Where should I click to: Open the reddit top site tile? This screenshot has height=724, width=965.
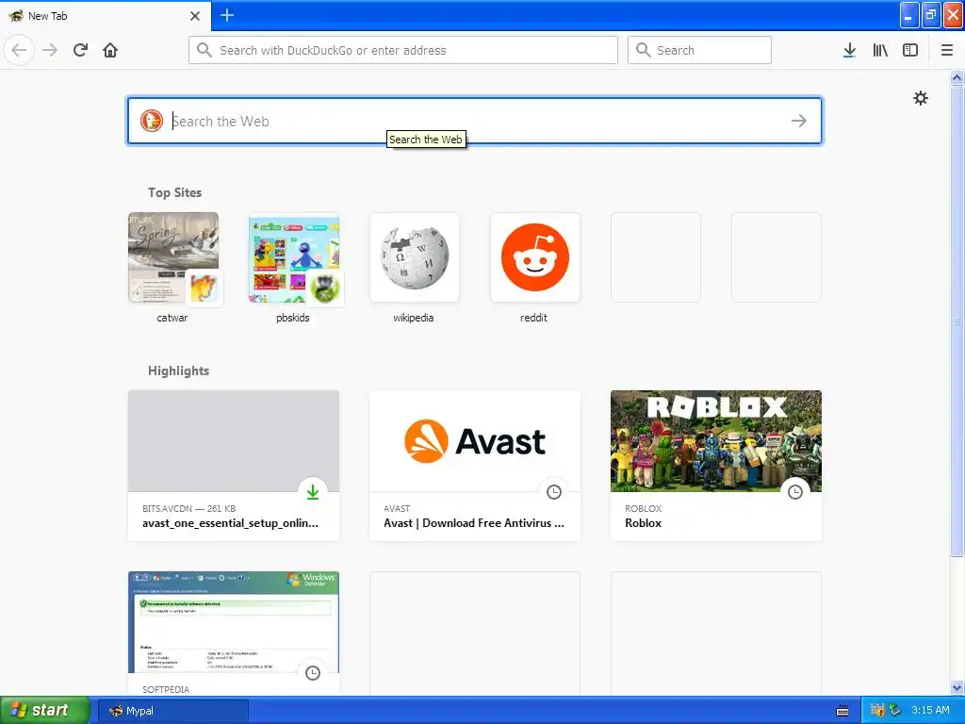point(535,257)
